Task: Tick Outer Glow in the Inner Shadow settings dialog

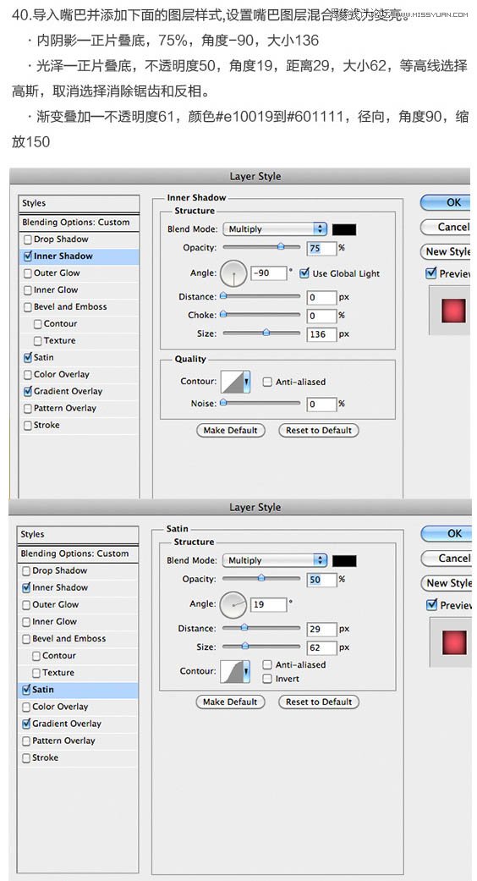Action: point(28,273)
